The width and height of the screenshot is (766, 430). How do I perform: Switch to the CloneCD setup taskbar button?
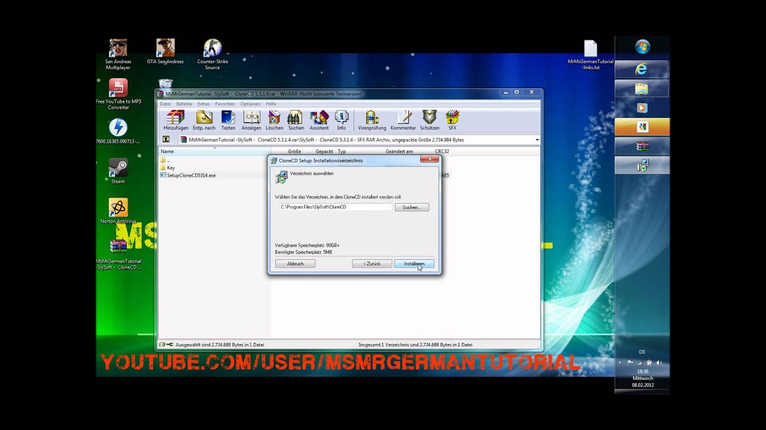642,165
